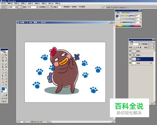Viewport: 157px width, 125px height.
Task: Click the document zoom percentage field
Action: click(19, 122)
